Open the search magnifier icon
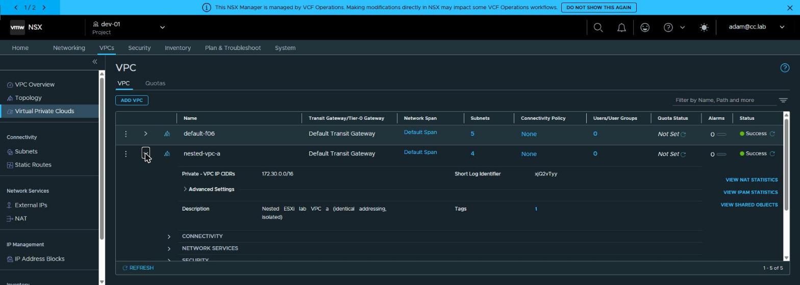 (598, 28)
